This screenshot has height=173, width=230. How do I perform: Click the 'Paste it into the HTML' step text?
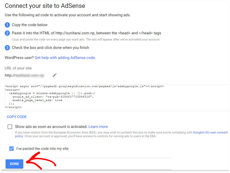[x=86, y=33]
